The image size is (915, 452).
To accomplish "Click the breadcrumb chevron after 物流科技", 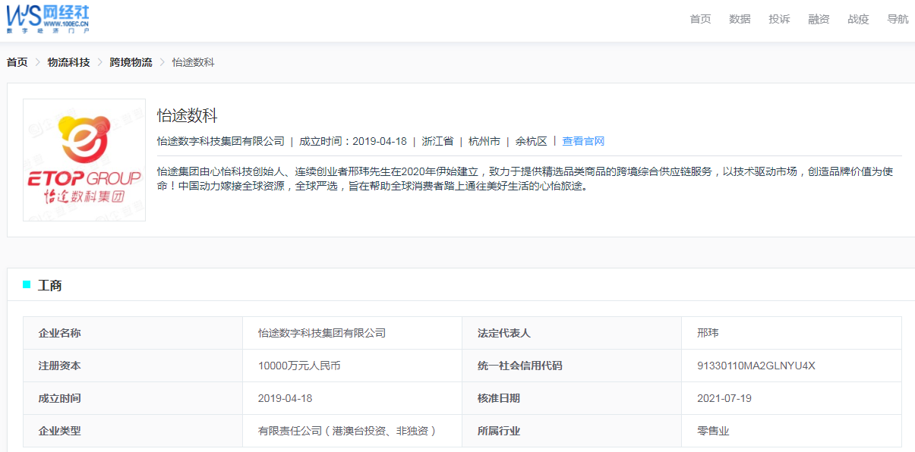I will point(99,62).
